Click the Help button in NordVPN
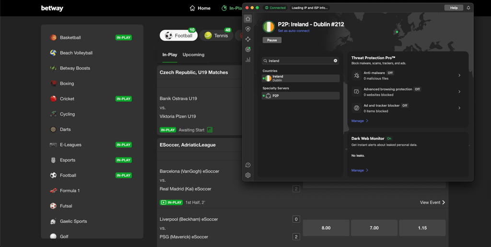Image resolution: width=491 pixels, height=247 pixels. click(454, 8)
